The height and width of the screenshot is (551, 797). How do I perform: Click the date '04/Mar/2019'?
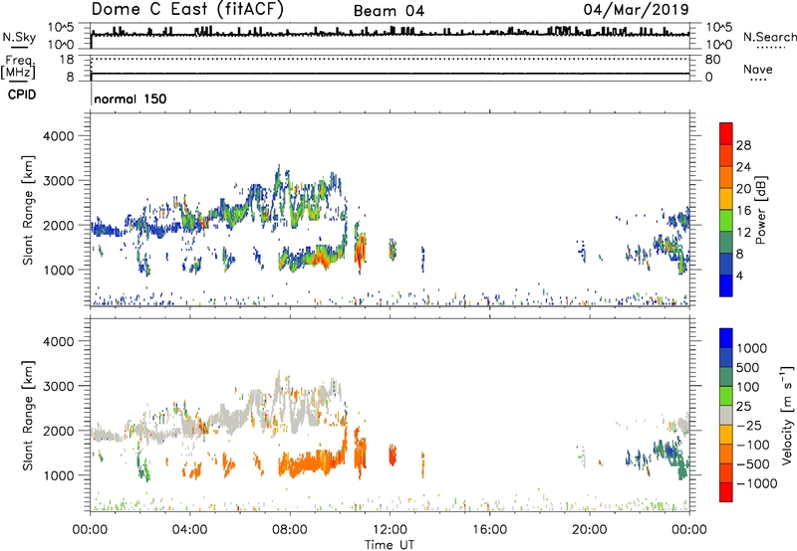tap(637, 9)
